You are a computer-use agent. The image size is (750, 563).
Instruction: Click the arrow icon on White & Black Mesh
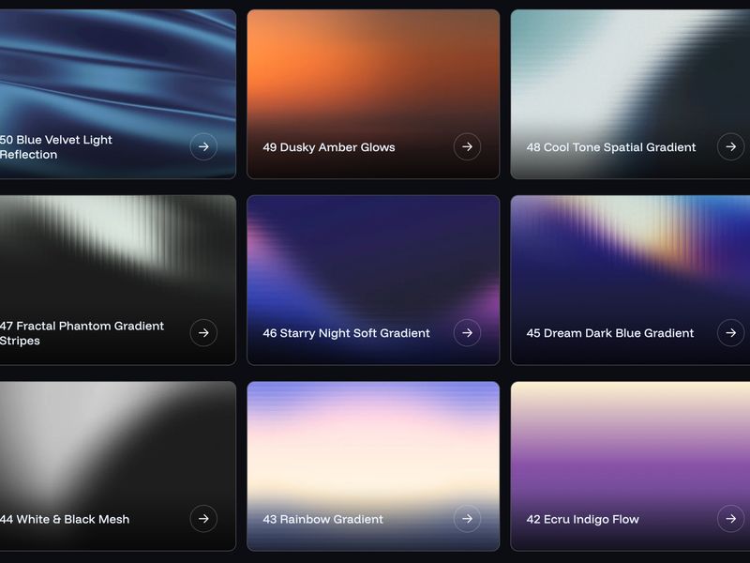click(x=204, y=519)
